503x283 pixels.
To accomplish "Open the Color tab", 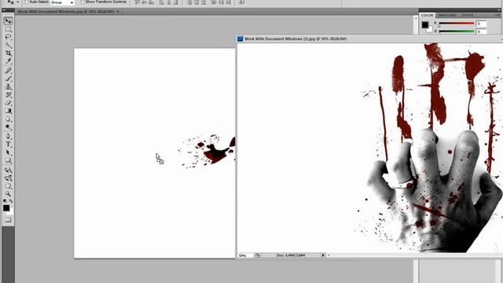I will (427, 15).
